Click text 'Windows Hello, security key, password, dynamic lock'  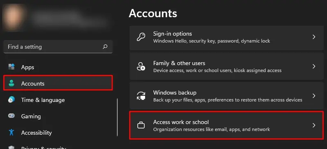[x=211, y=41]
